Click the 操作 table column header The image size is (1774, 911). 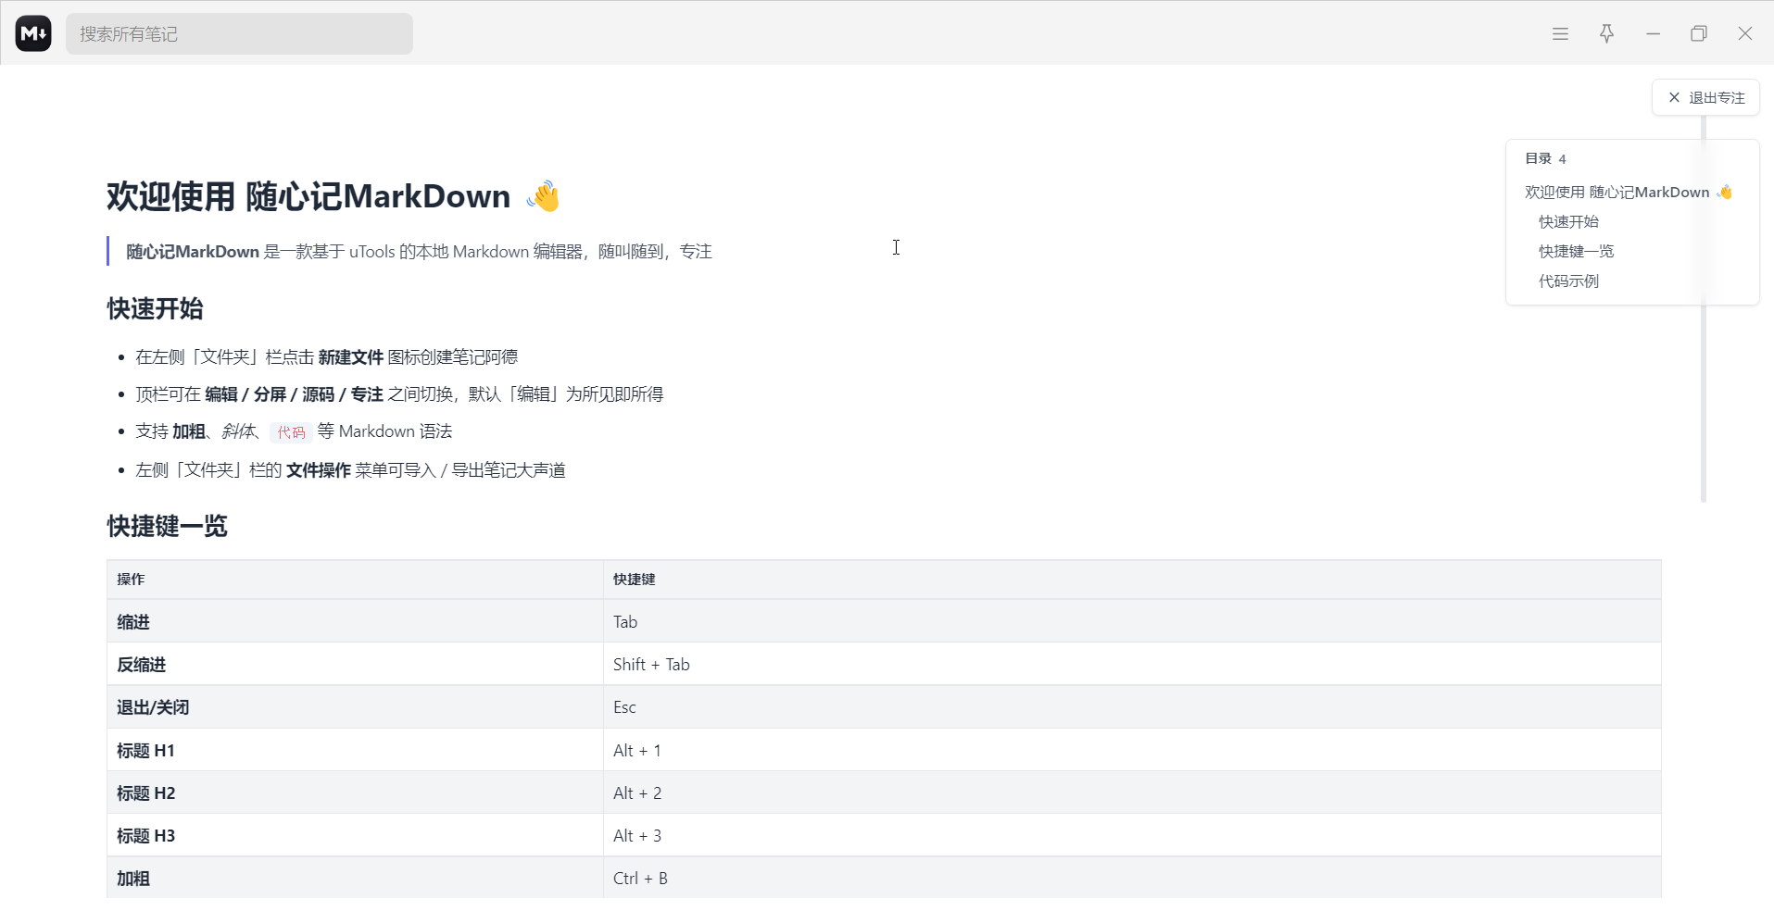pos(355,580)
